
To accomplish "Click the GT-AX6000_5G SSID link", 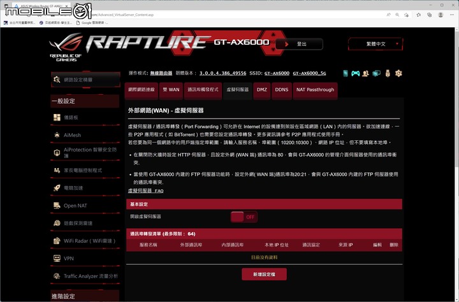I will (x=309, y=73).
